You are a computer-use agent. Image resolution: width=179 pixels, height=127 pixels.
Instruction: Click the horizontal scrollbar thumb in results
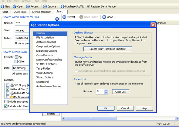[91, 118]
